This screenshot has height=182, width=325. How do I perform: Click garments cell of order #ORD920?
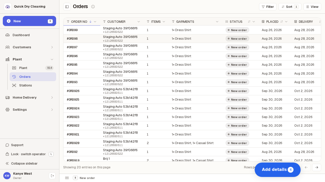click(193, 143)
